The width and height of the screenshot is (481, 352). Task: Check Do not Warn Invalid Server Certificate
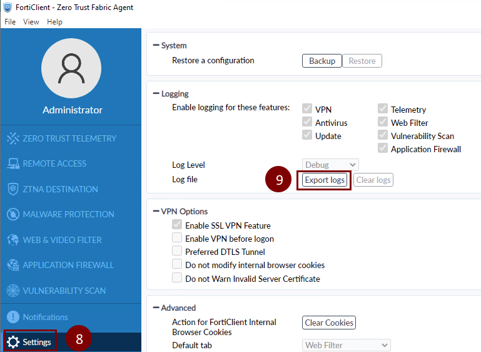177,277
